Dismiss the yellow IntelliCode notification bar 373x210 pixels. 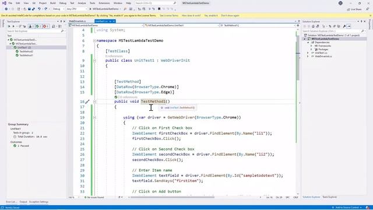pos(371,16)
